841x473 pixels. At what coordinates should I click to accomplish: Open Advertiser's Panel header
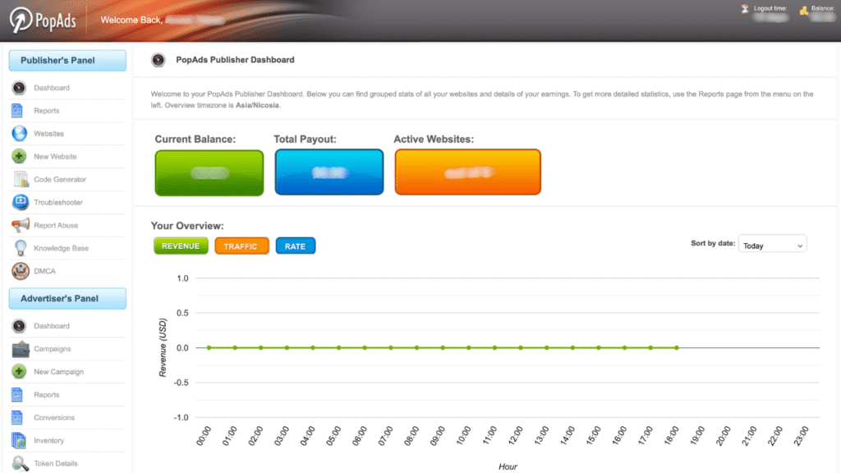pyautogui.click(x=67, y=299)
